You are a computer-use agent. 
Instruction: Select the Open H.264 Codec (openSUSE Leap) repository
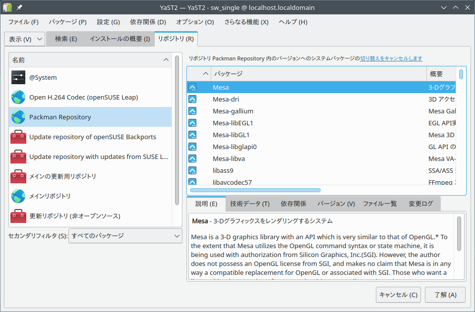coord(84,98)
